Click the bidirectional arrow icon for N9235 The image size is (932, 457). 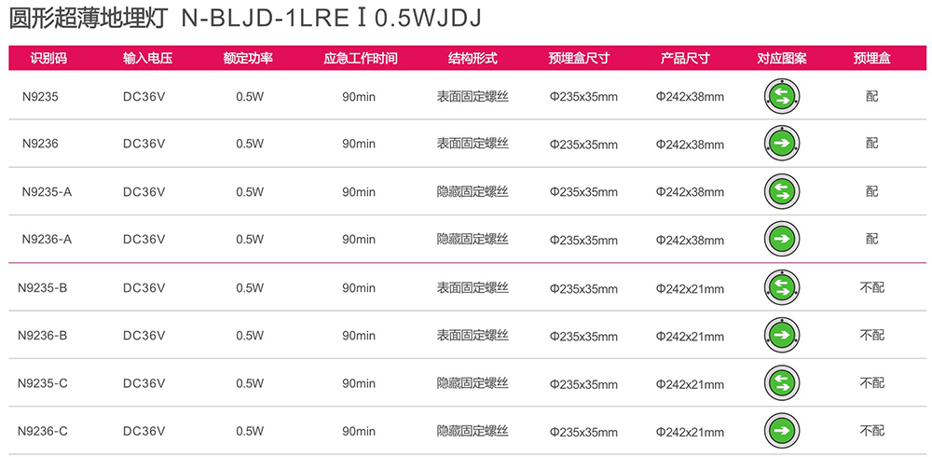(782, 96)
